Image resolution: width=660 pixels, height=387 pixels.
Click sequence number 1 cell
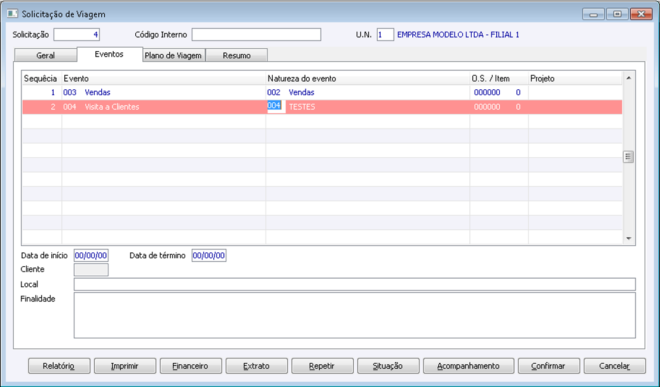[42, 92]
